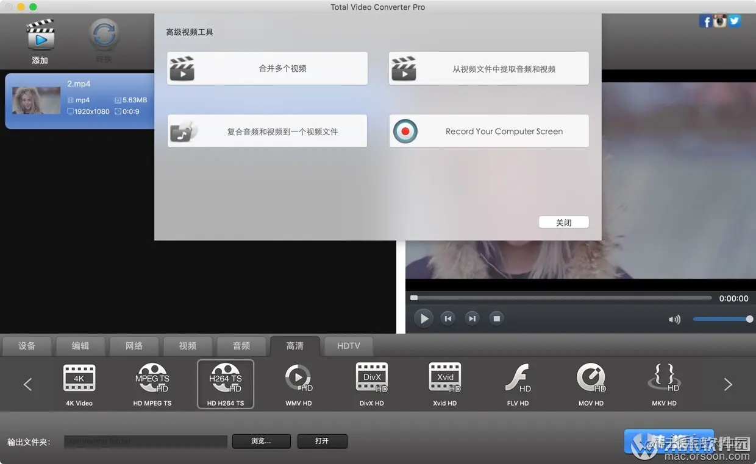Click the dimmed convert arrows icon
Screen dimensions: 756x464
coord(104,35)
